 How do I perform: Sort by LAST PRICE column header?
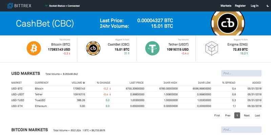[x=137, y=83]
